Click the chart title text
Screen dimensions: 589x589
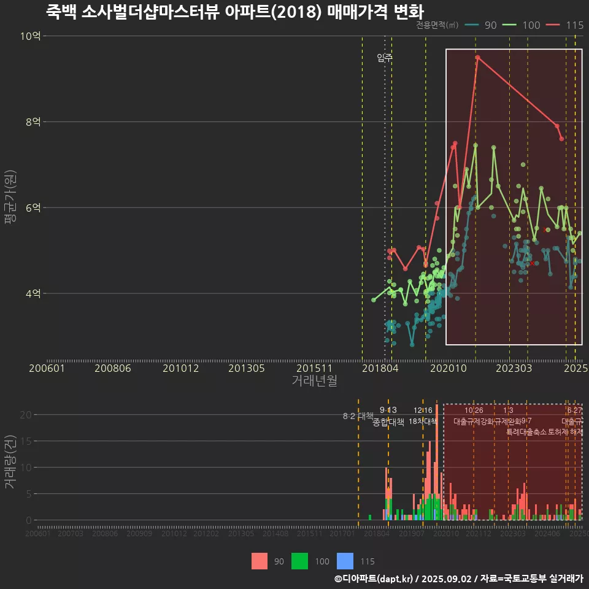(x=234, y=11)
